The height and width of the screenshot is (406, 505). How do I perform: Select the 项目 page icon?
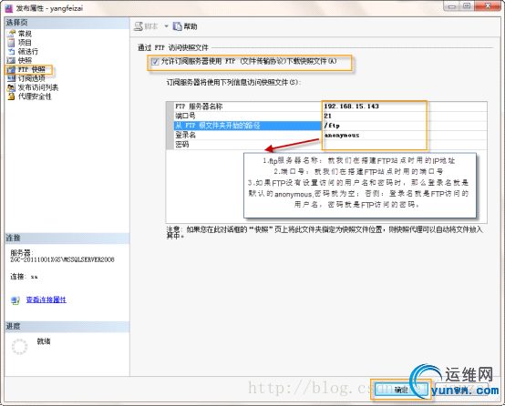tap(11, 43)
